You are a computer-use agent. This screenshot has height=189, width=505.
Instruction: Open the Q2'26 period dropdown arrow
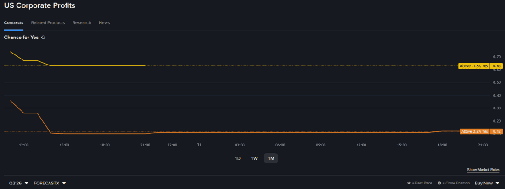coord(27,183)
